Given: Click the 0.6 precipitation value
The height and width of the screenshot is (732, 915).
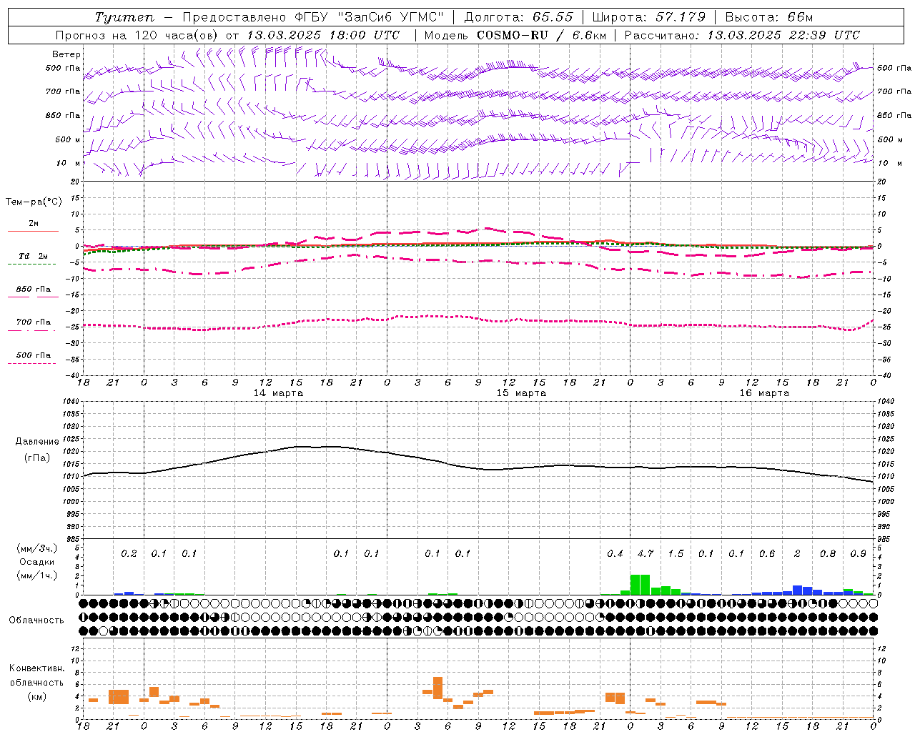Looking at the screenshot, I should (767, 554).
